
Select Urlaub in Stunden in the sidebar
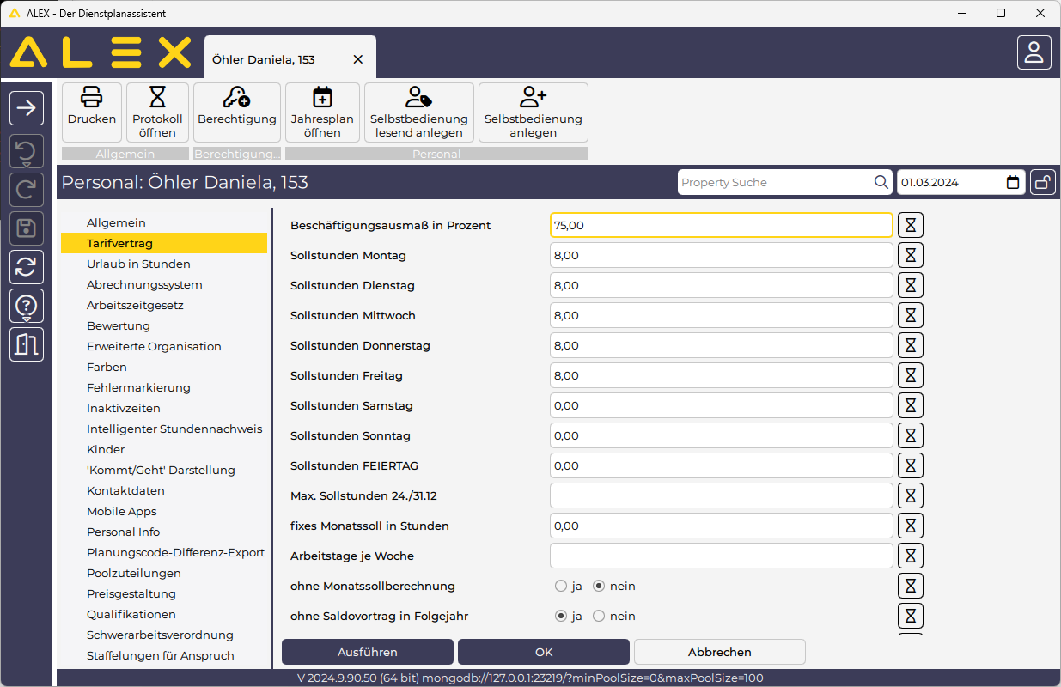coord(138,264)
